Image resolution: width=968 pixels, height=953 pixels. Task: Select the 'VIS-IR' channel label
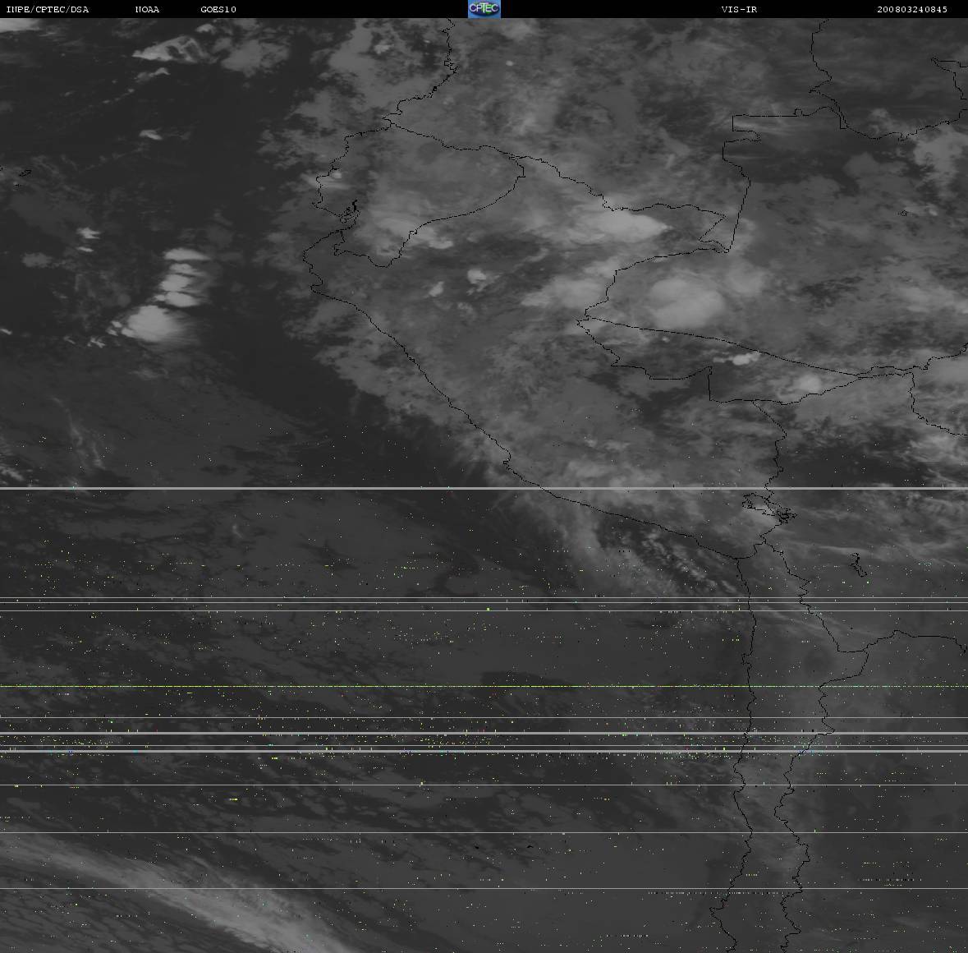739,9
